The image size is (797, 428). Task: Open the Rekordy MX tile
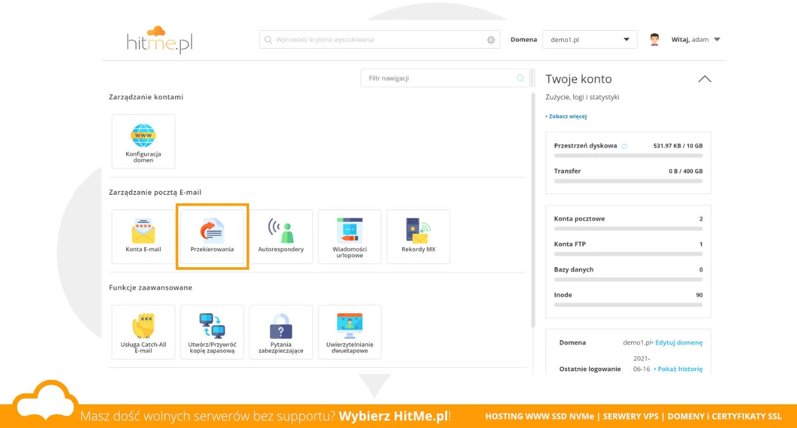point(418,236)
